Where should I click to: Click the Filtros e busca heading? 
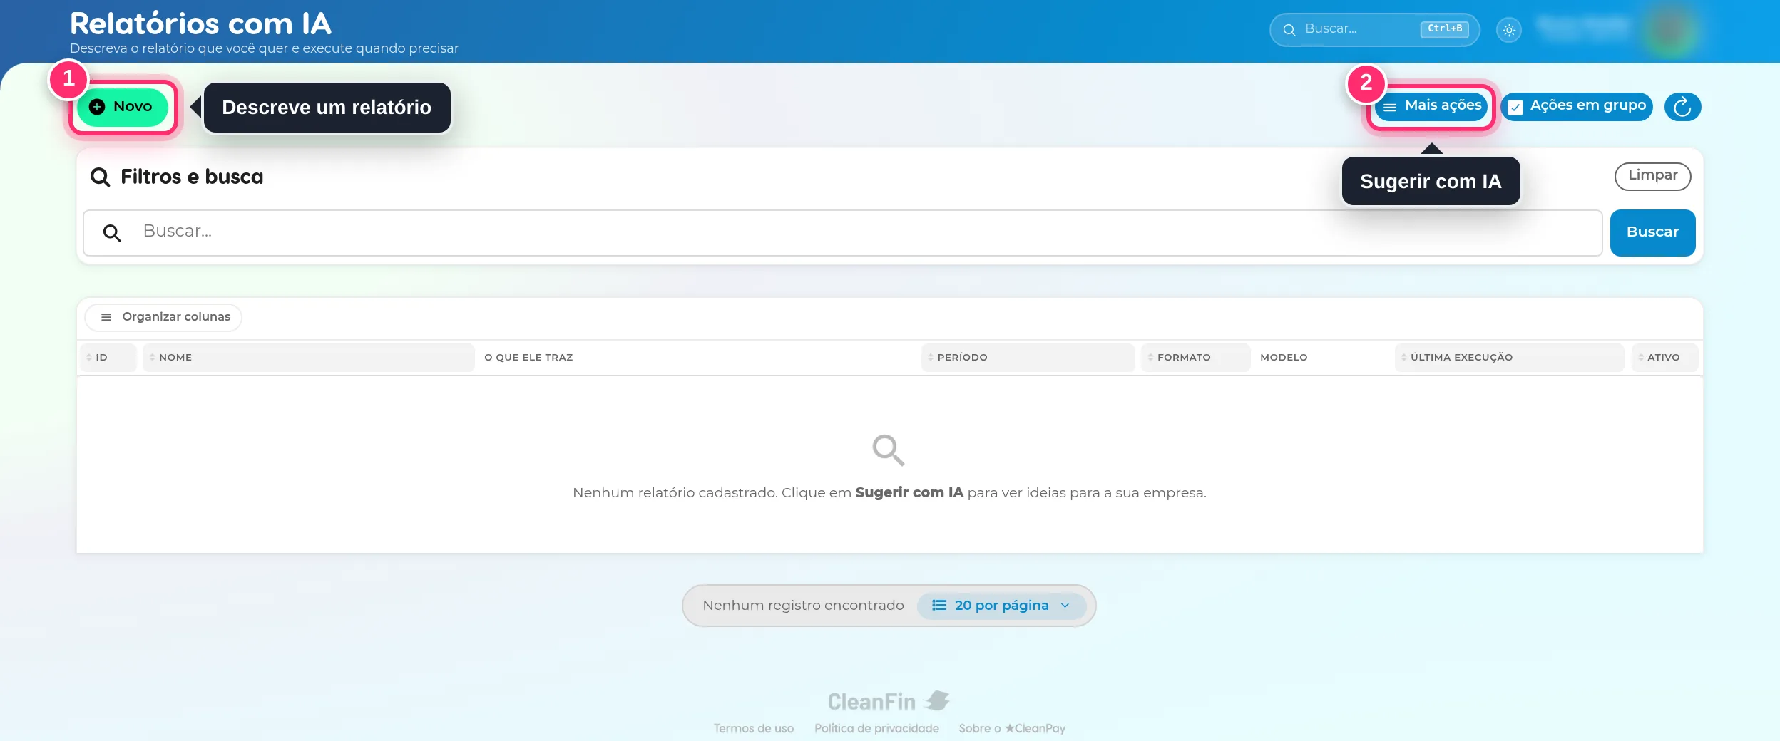coord(192,177)
